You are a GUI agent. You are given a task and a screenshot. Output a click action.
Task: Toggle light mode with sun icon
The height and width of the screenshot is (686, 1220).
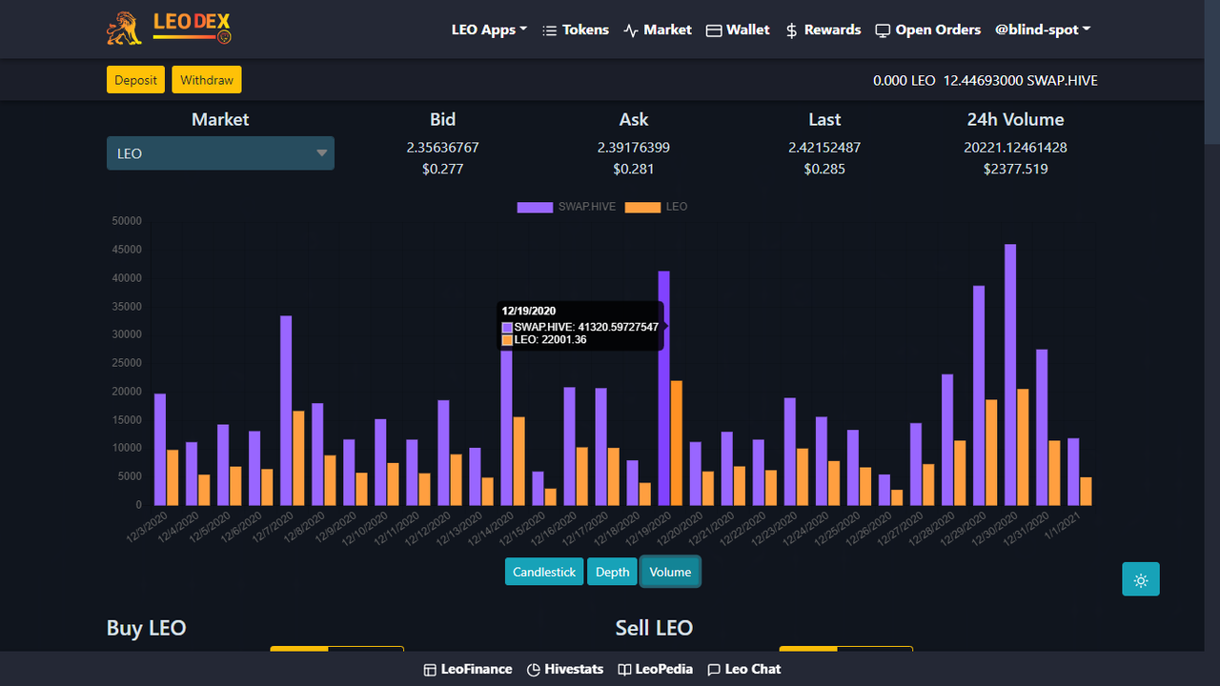1141,579
